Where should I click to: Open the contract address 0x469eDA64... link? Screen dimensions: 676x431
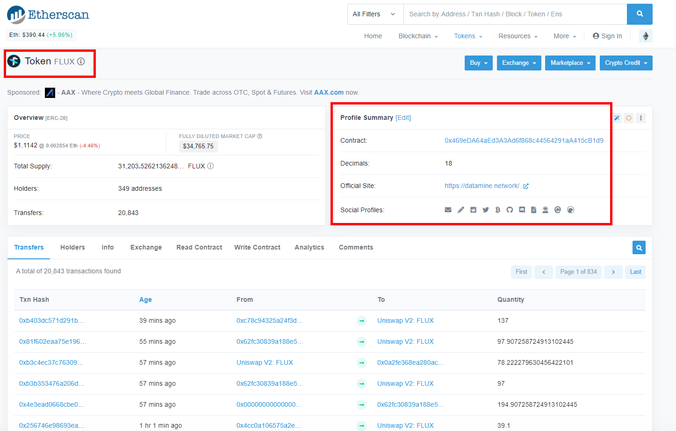coord(524,140)
